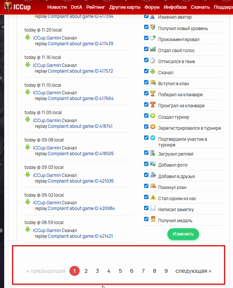
Task: Open iCCup.Garmin profile at 11:20 entry
Action: pyautogui.click(x=47, y=38)
